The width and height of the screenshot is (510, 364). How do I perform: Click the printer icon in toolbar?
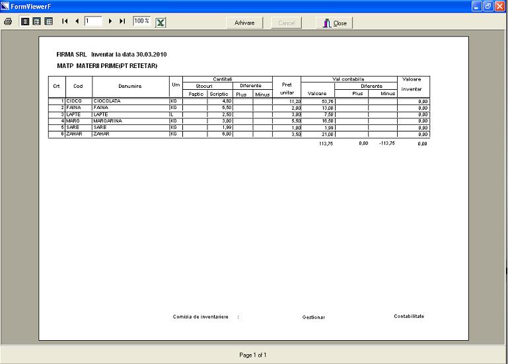pos(8,22)
